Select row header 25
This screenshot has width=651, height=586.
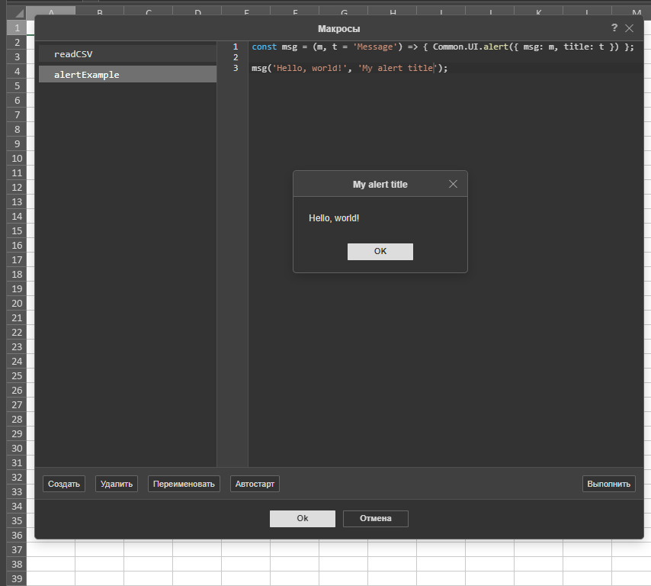17,375
